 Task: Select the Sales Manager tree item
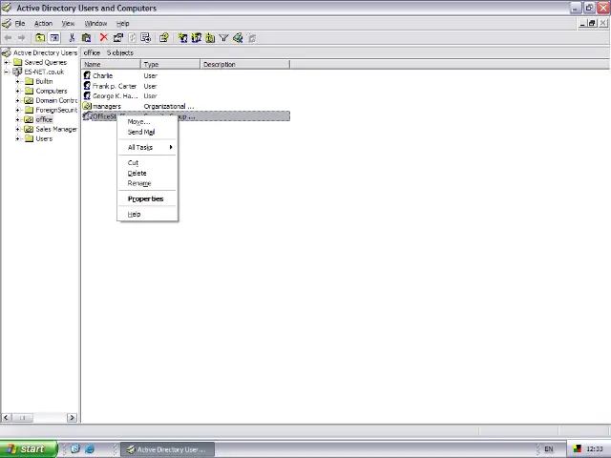point(56,129)
